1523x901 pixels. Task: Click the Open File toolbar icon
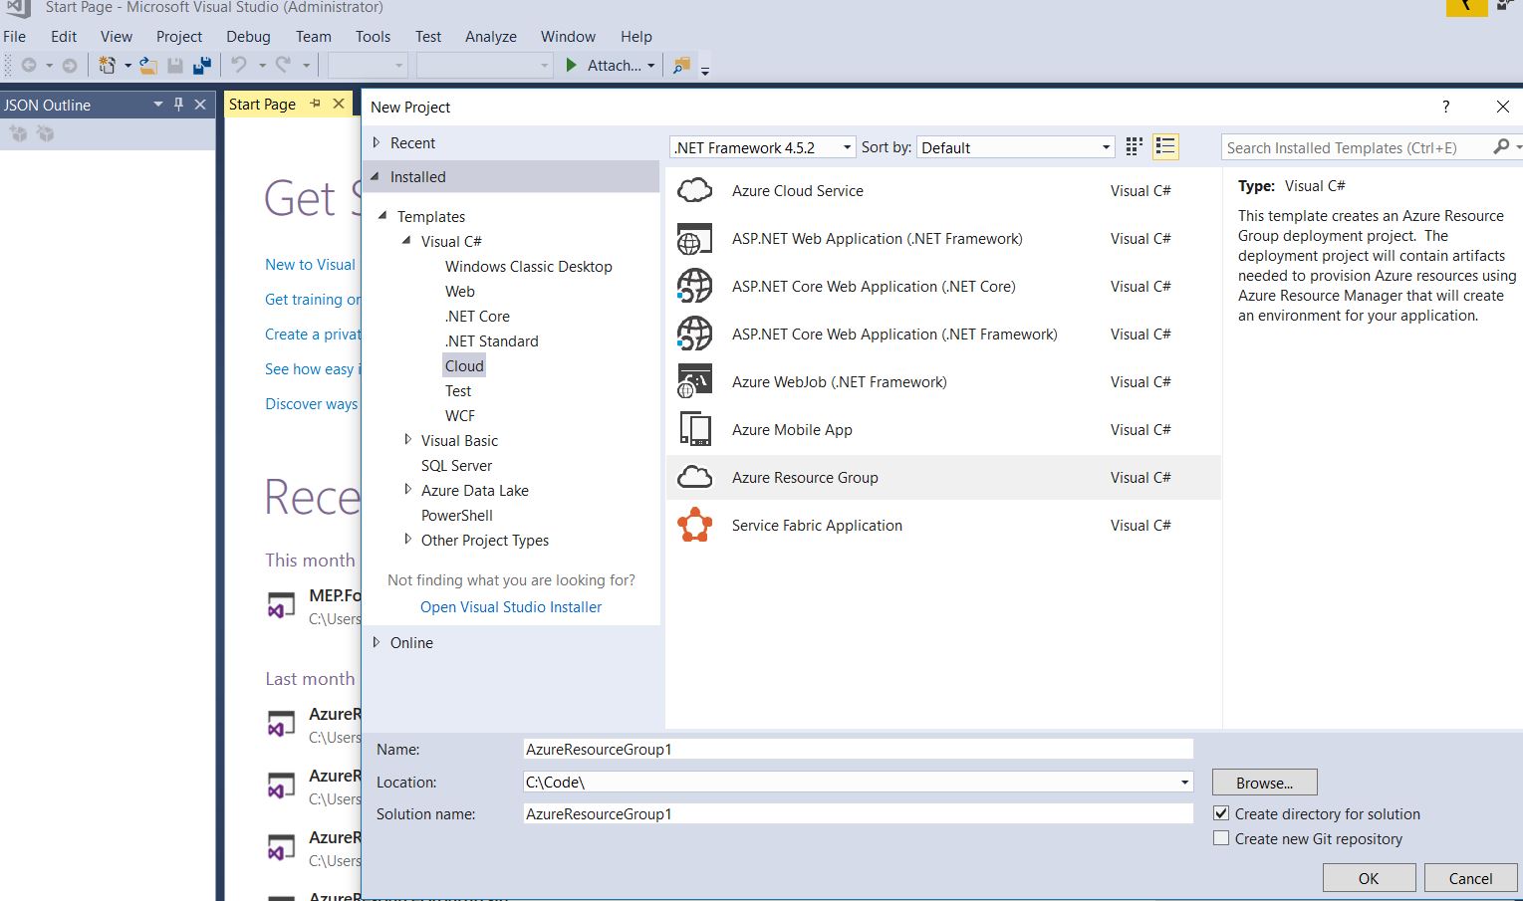[148, 66]
